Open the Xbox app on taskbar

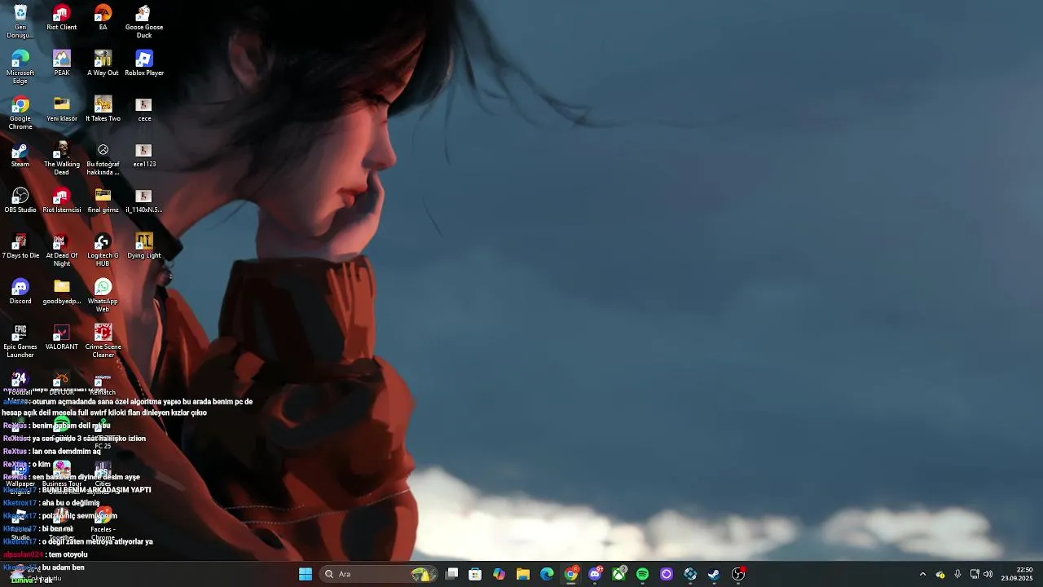point(619,574)
